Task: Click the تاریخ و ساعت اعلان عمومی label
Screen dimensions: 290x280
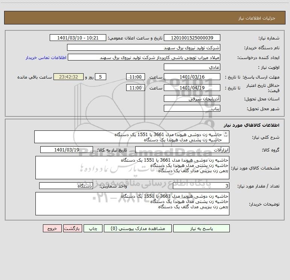Action: 135,38
